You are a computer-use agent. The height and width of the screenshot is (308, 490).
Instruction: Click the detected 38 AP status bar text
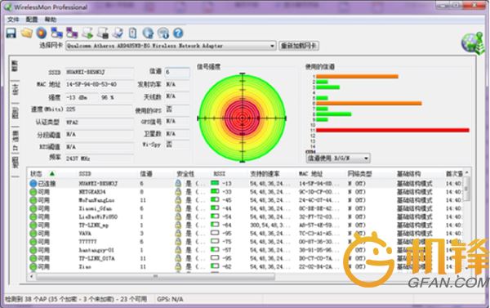pos(76,299)
